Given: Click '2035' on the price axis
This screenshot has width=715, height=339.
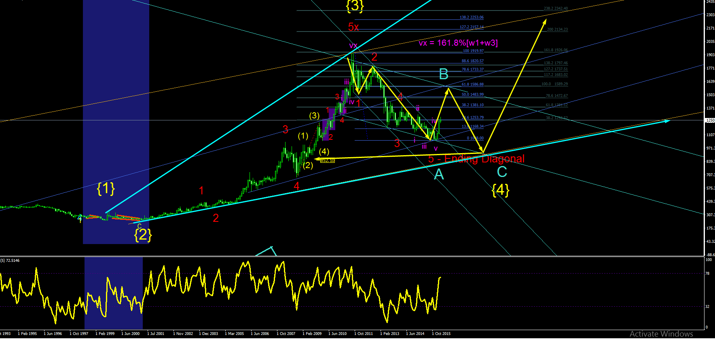Looking at the screenshot, I should pos(710,42).
